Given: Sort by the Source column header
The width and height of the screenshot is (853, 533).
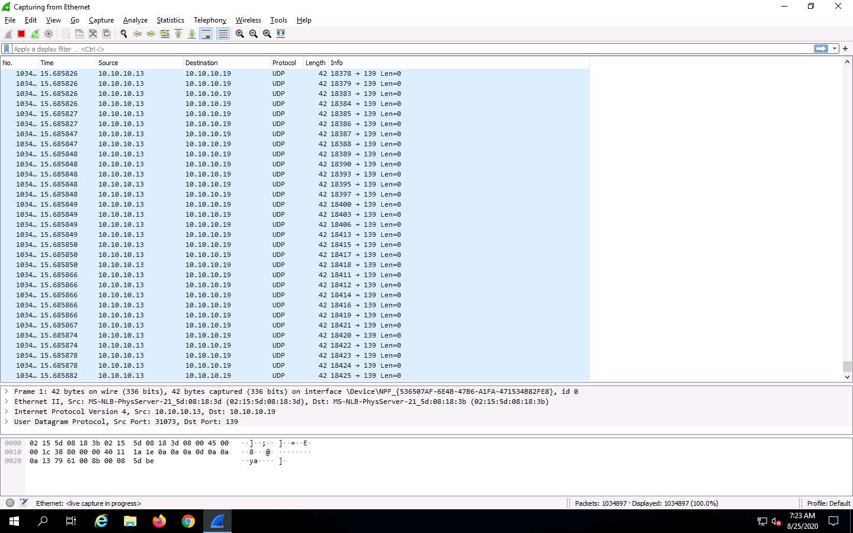Looking at the screenshot, I should click(x=139, y=63).
